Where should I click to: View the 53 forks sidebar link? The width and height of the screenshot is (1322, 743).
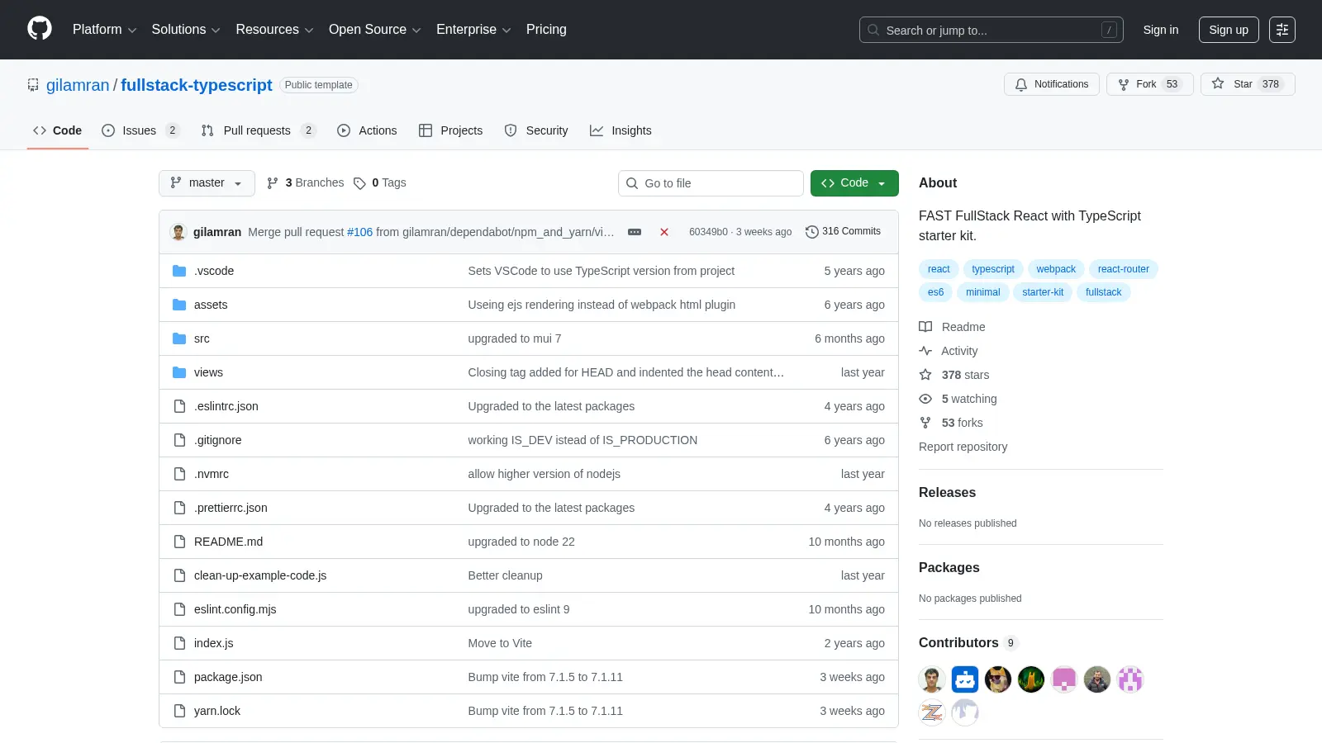click(x=951, y=423)
